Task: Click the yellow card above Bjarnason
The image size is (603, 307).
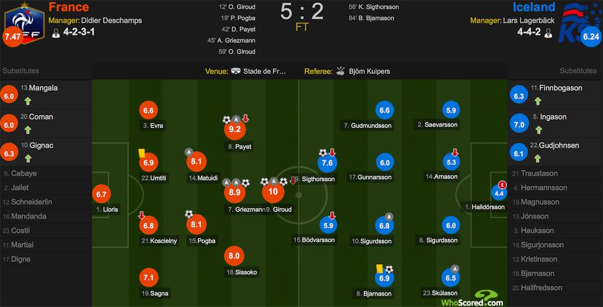Action: (x=379, y=268)
